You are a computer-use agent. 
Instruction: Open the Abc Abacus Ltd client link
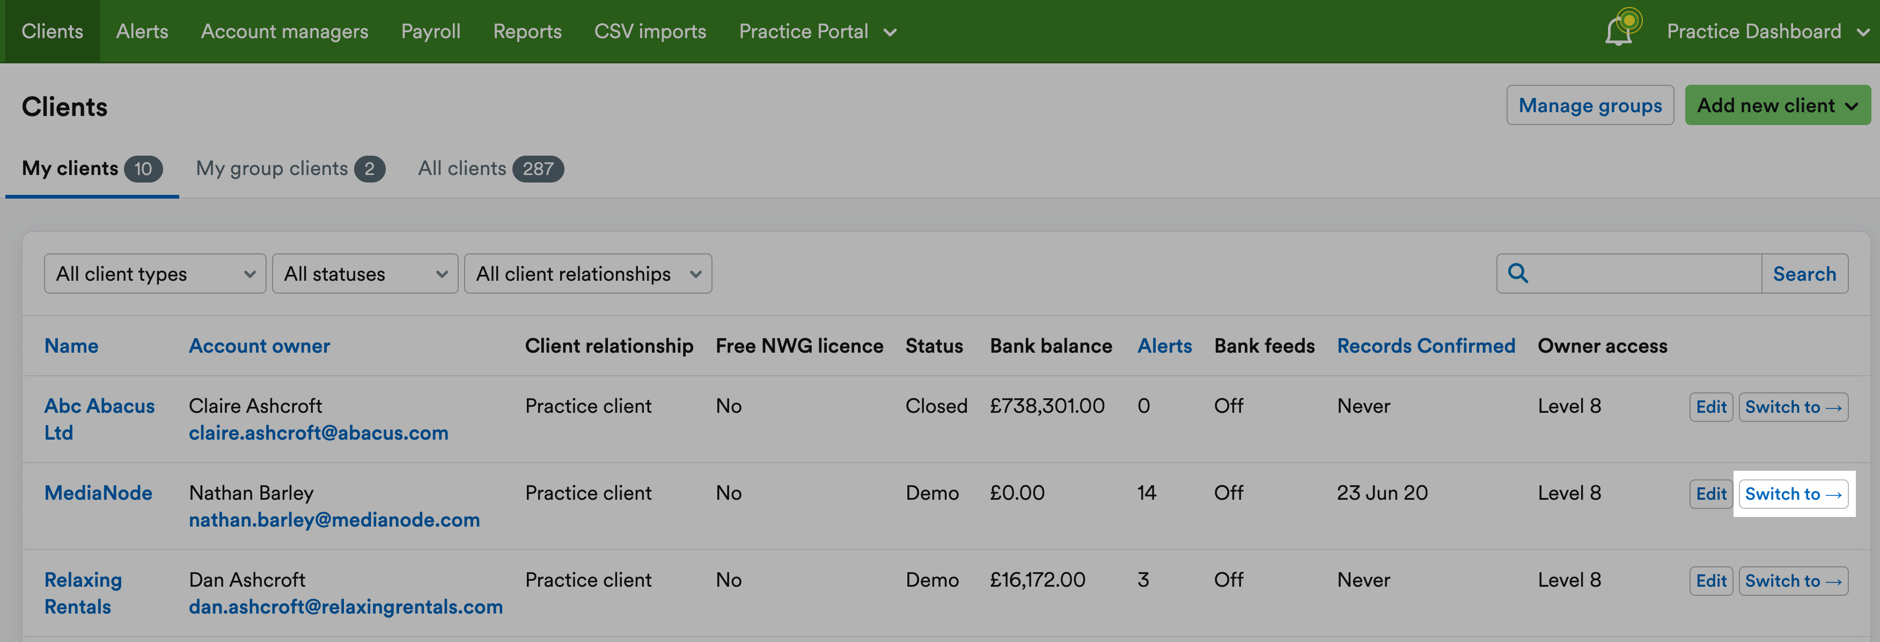coord(99,419)
